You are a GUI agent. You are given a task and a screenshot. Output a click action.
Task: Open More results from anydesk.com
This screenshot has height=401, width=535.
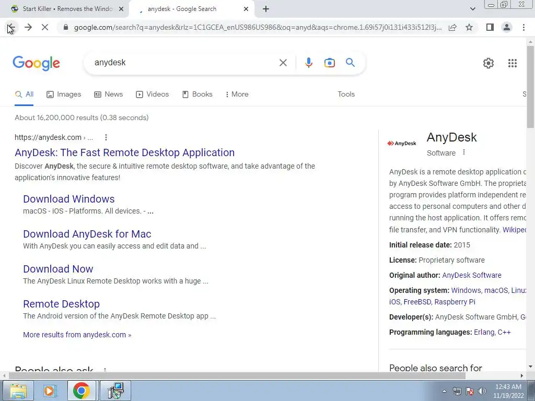coord(77,335)
